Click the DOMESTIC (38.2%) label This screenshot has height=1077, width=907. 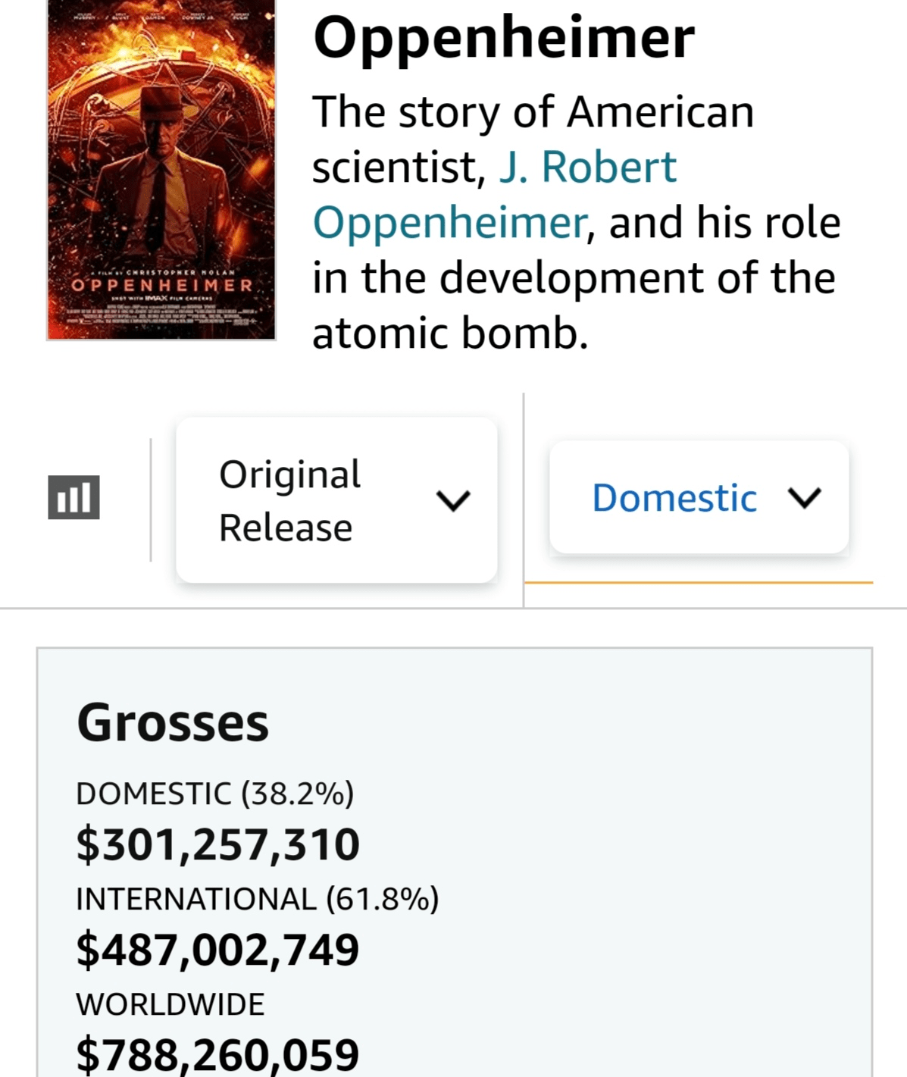click(x=215, y=794)
